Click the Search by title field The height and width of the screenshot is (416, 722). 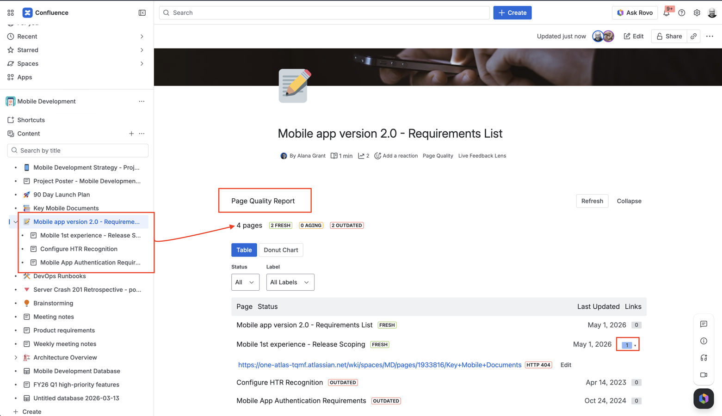tap(78, 150)
